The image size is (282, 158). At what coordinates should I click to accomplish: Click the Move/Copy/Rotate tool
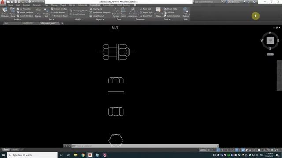pos(78,11)
